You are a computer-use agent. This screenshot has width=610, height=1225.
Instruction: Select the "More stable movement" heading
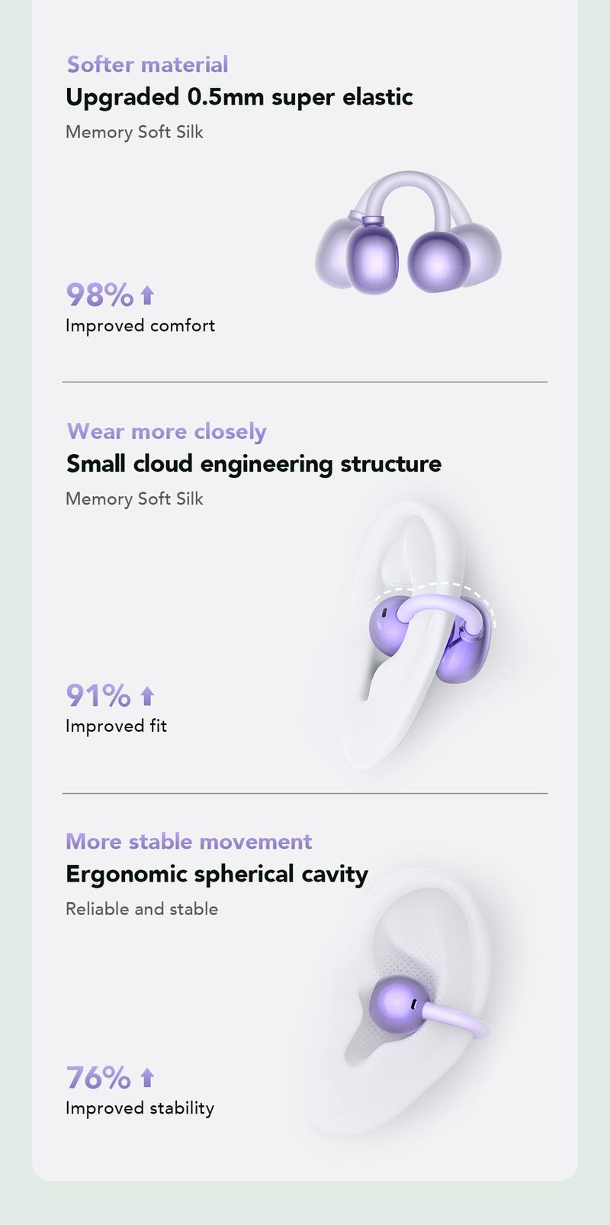(x=189, y=841)
